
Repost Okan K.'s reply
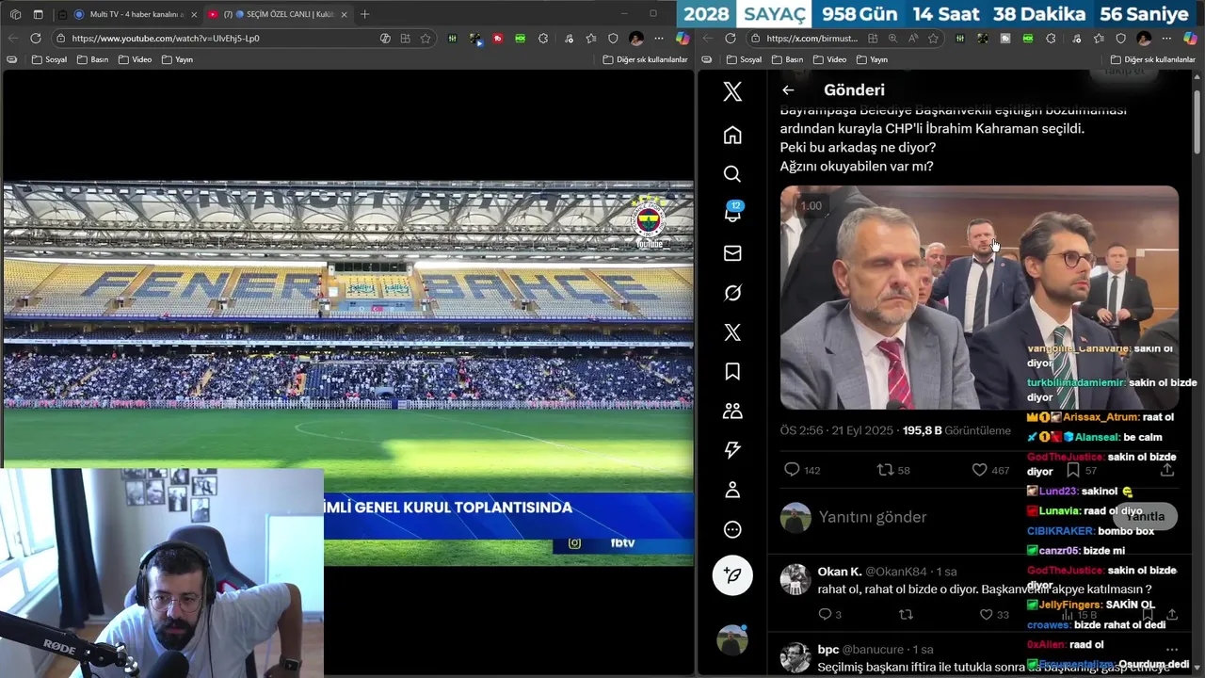906,614
